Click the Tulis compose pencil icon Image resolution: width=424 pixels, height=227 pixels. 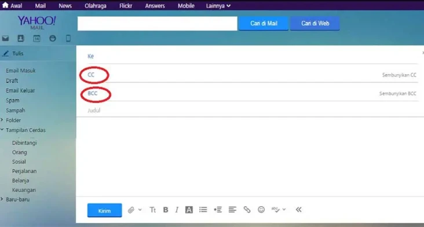5,53
